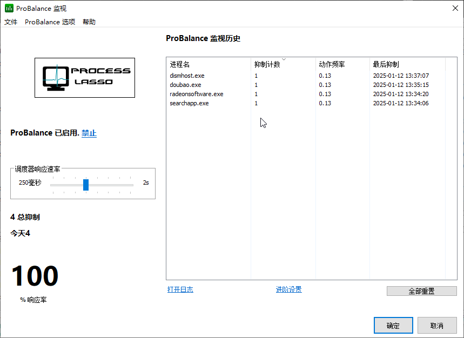Open the 文件 menu
The image size is (464, 338).
[11, 22]
